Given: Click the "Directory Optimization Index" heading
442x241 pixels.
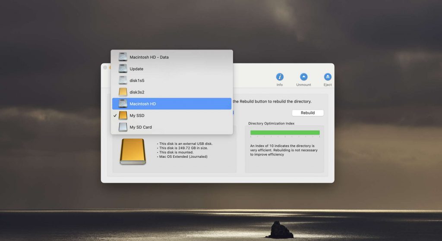Looking at the screenshot, I should click(x=271, y=124).
